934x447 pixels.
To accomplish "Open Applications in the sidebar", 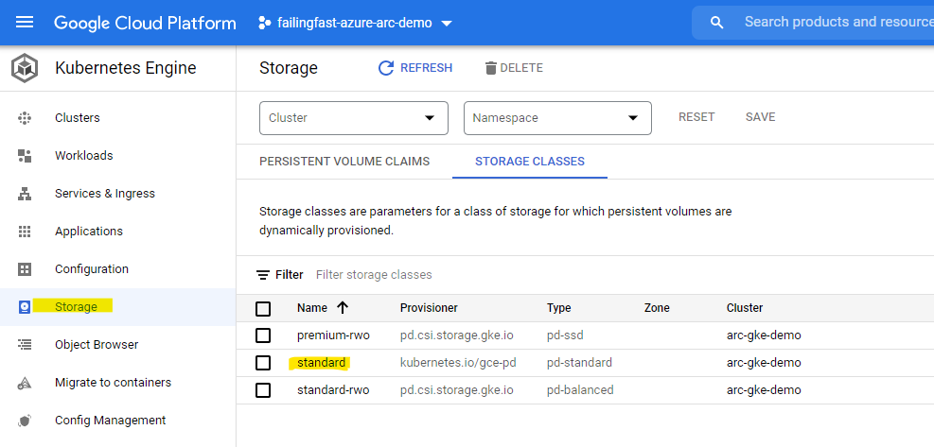I will click(89, 232).
